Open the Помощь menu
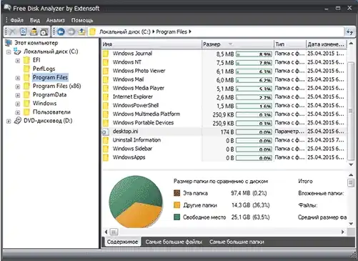Viewport: 358px width, 261px height. [x=82, y=20]
